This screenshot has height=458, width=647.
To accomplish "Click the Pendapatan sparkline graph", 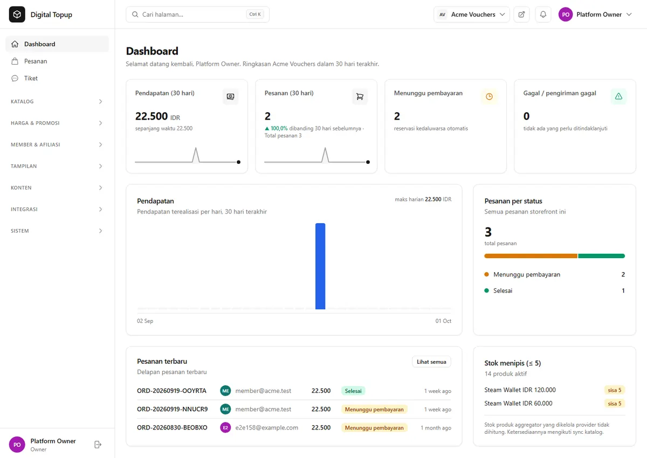I will [x=188, y=155].
